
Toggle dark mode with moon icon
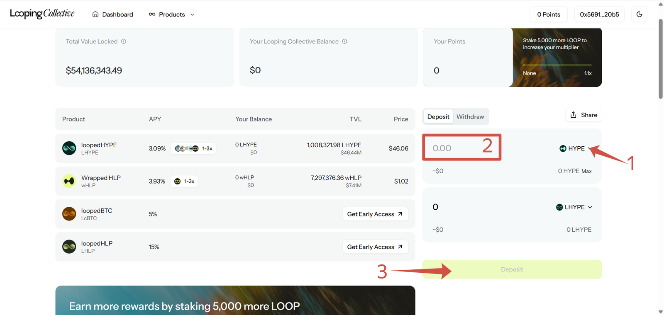639,14
